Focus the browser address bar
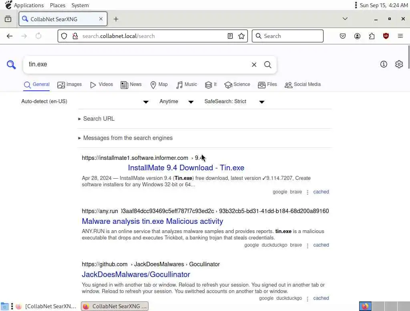Screen dimensions: 410x311 pyautogui.click(x=153, y=36)
